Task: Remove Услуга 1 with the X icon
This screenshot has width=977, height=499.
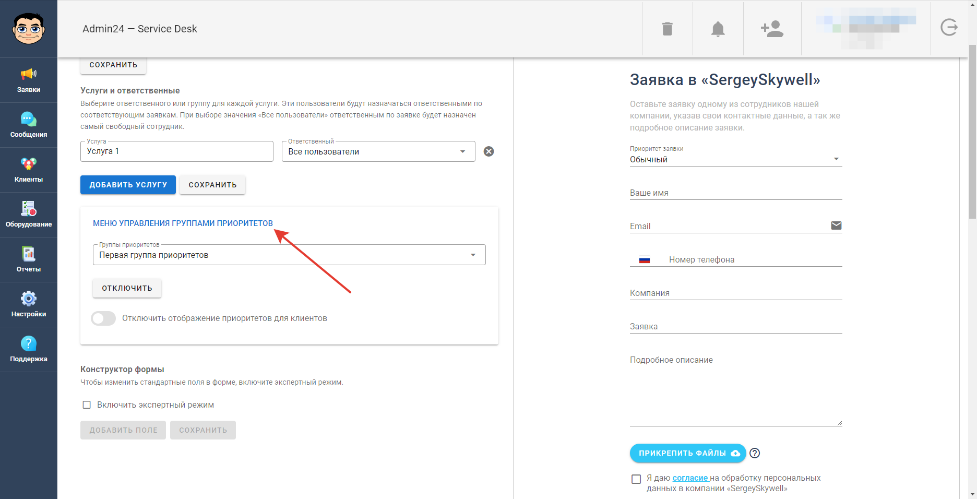Action: pyautogui.click(x=489, y=151)
